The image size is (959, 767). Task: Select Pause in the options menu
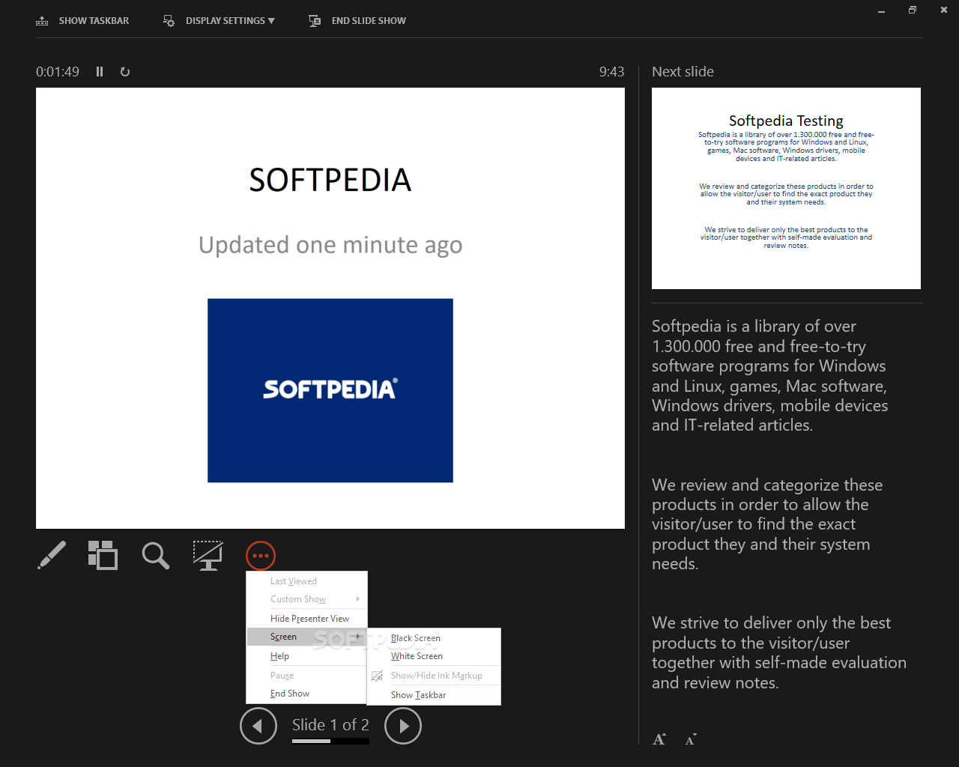306,676
